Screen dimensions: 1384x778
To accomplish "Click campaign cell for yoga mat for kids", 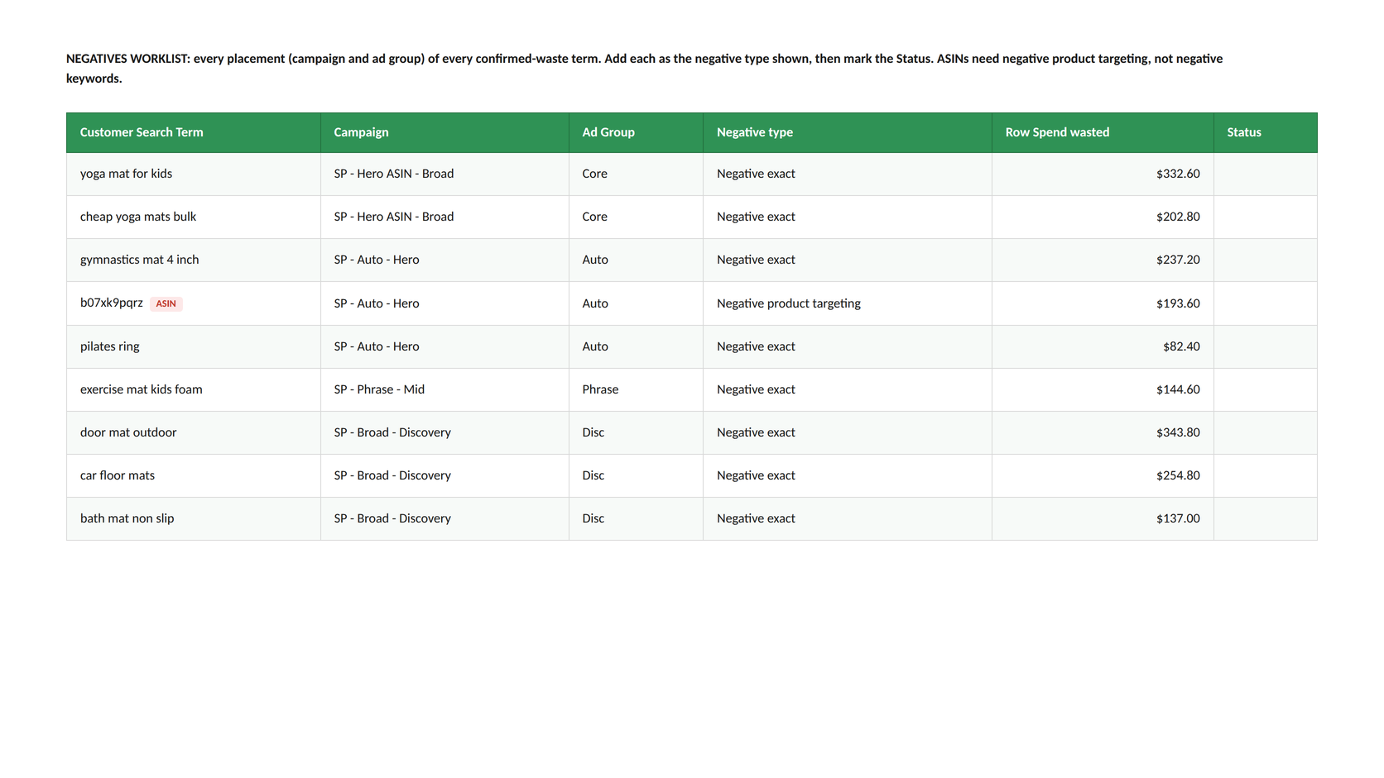I will [445, 174].
